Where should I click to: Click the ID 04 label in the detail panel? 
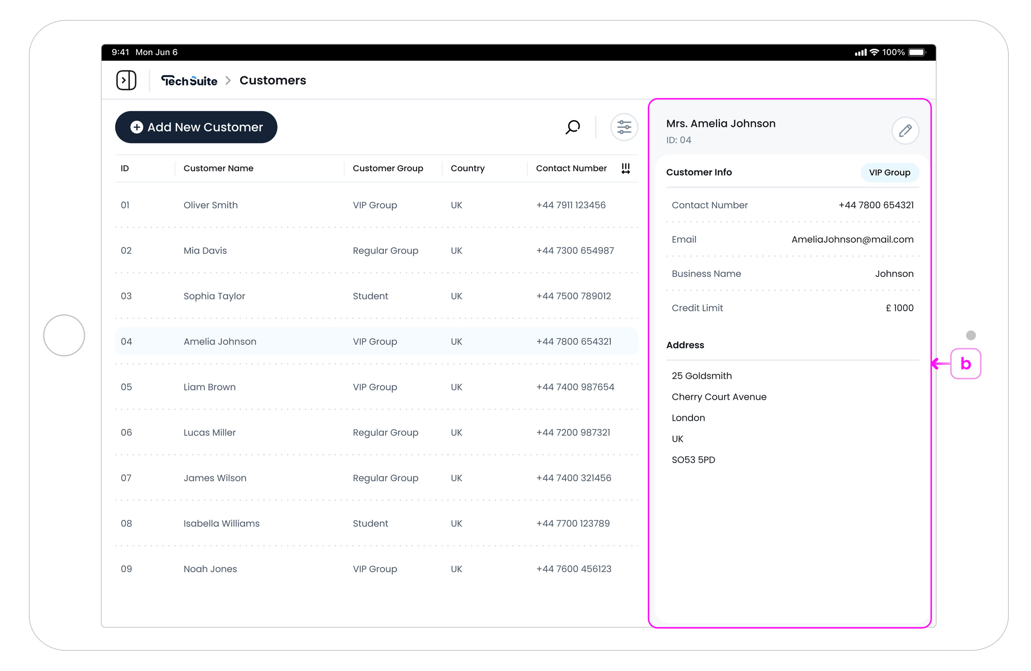(x=679, y=140)
